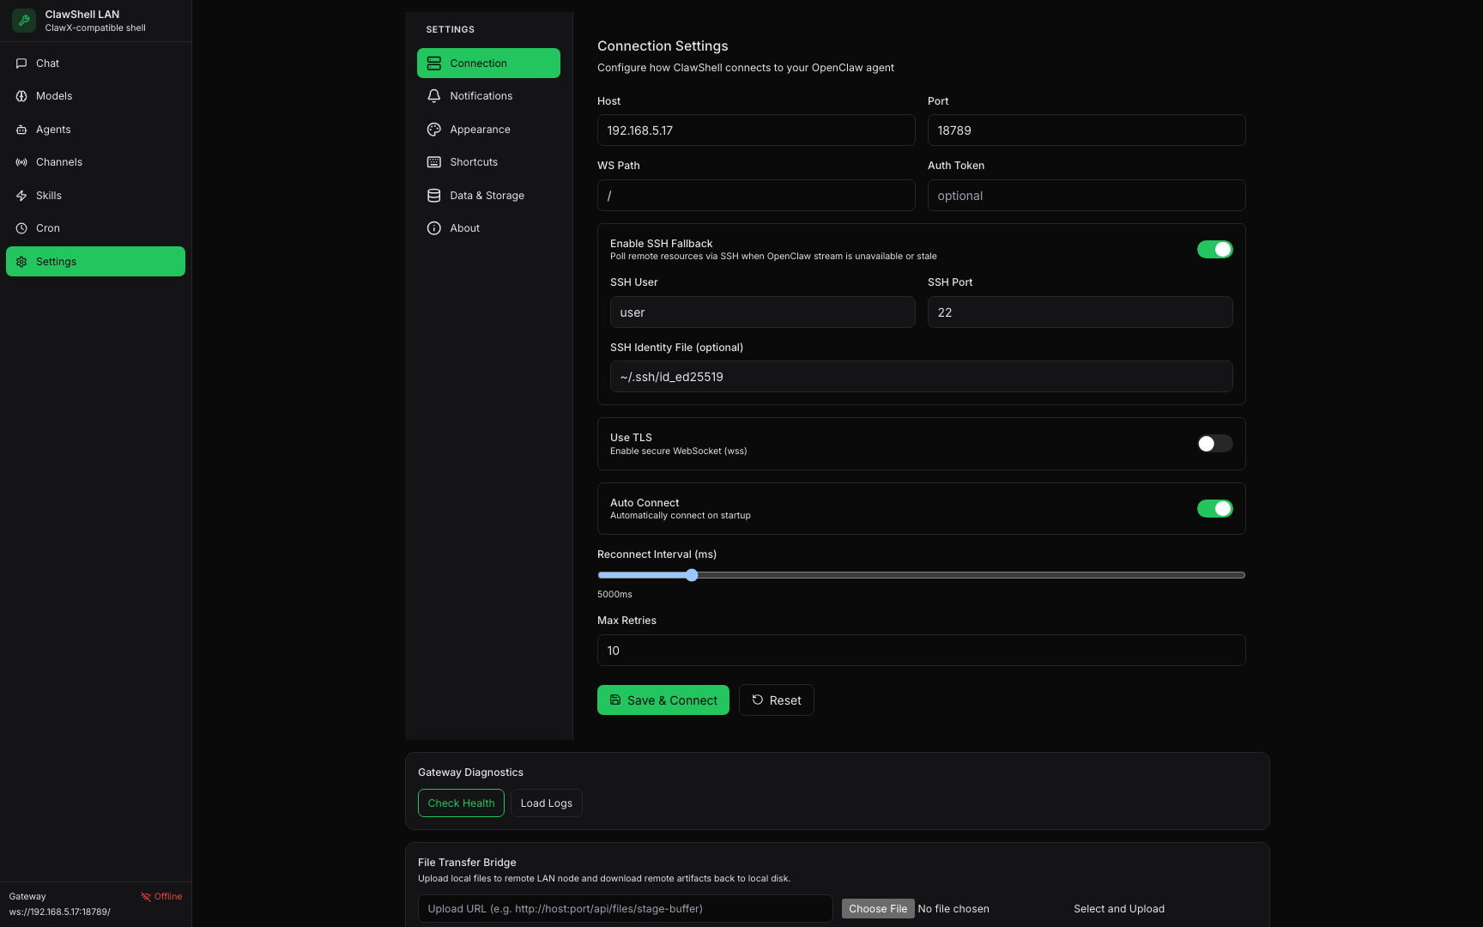
Task: Disable the Enable SSH Fallback toggle
Action: click(1214, 249)
